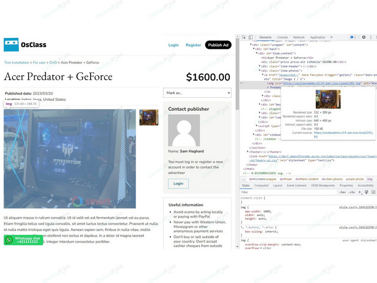Collapse the div item-content node
The width and height of the screenshot is (377, 283).
tap(257, 54)
